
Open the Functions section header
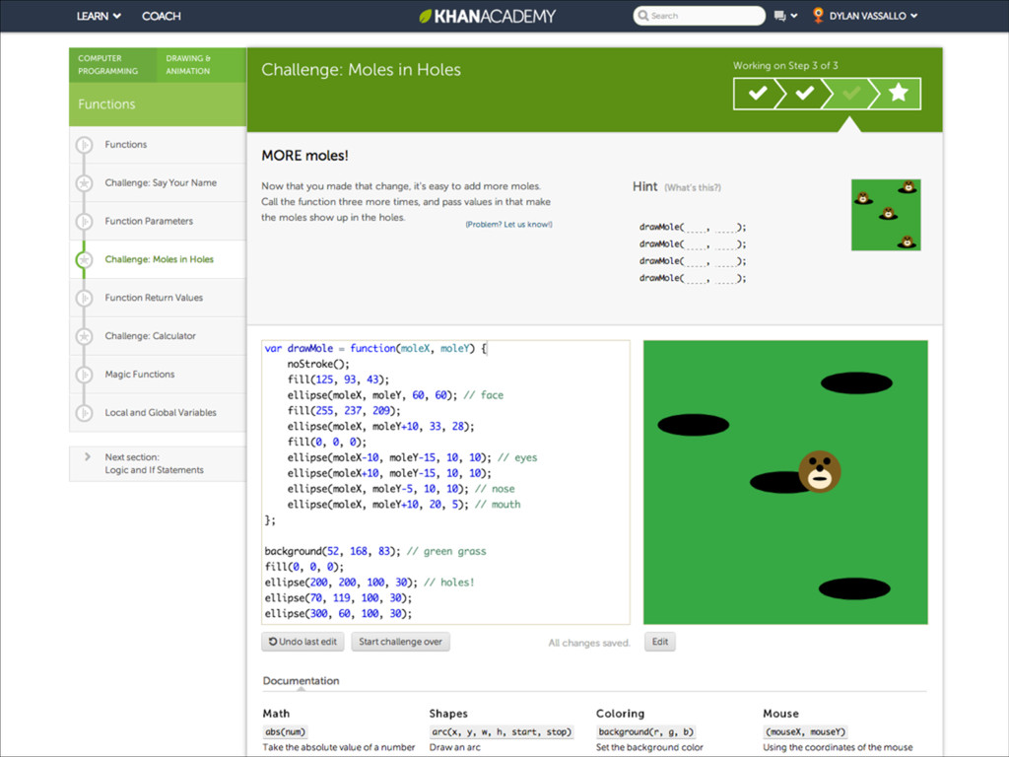point(158,104)
